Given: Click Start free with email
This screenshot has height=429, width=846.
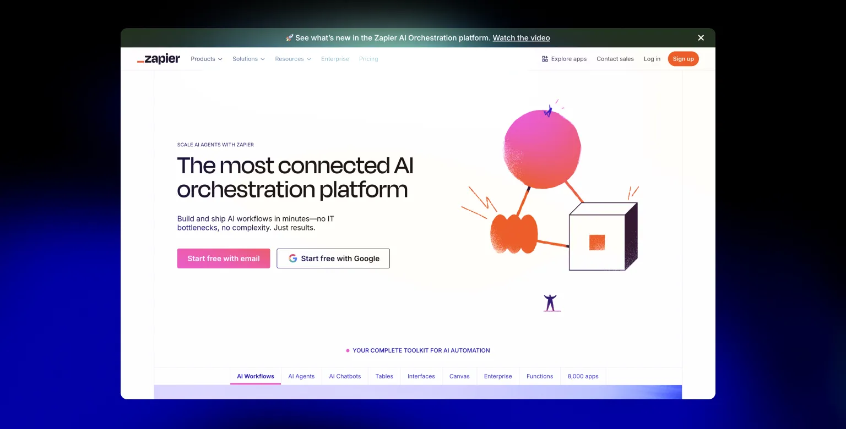Looking at the screenshot, I should pos(224,258).
